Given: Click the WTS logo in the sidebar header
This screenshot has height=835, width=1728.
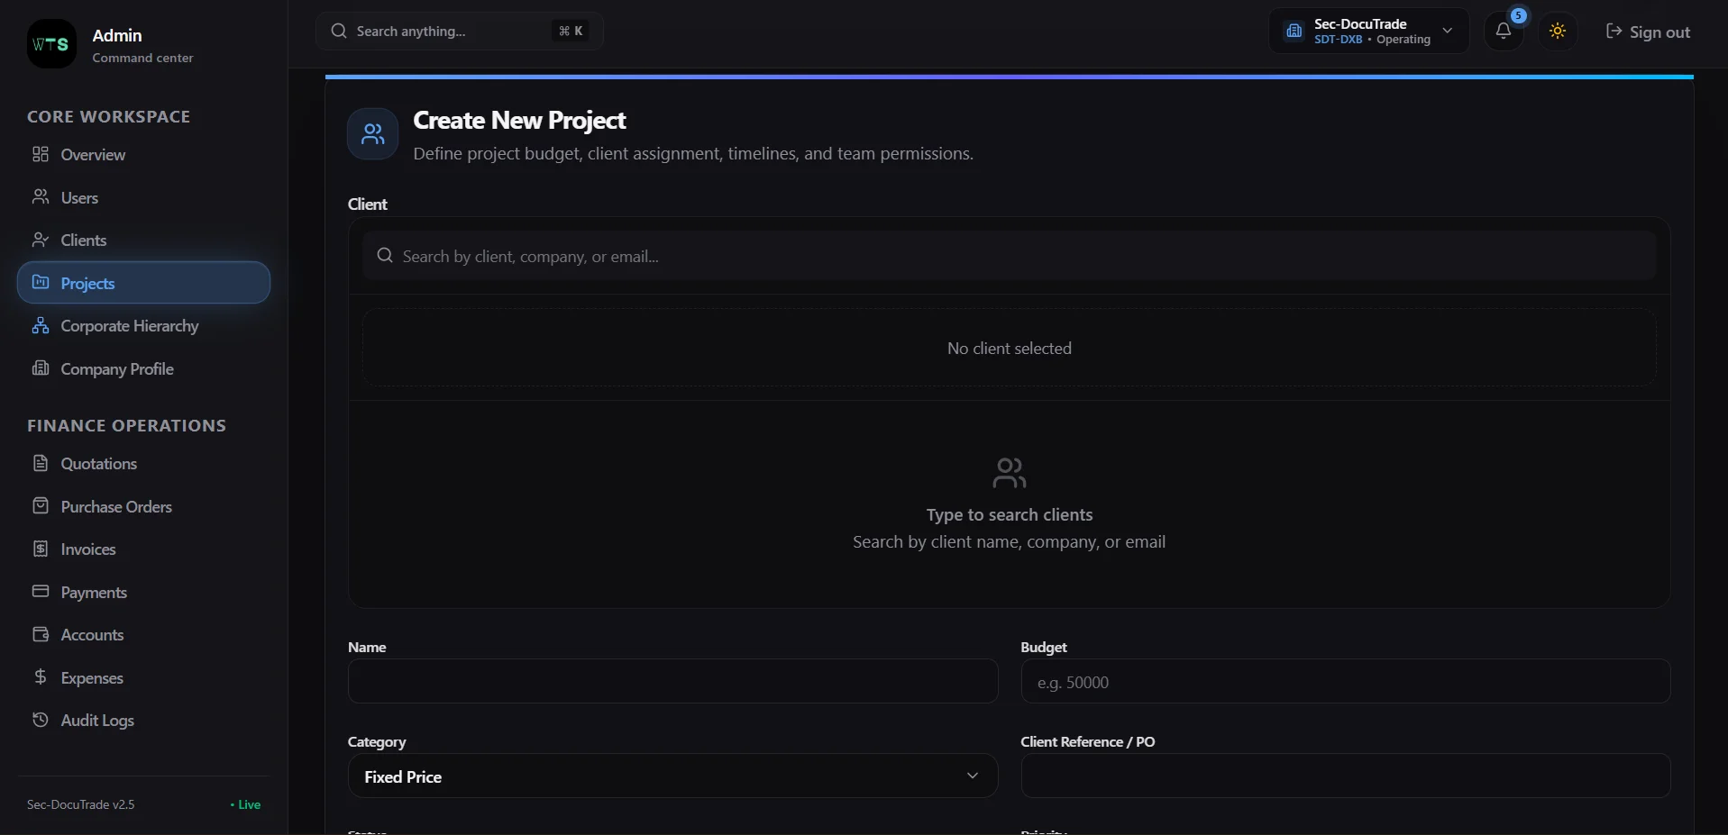Looking at the screenshot, I should click(51, 43).
